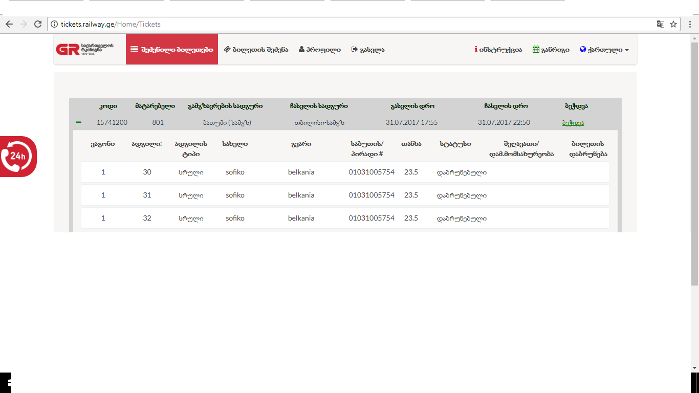Bookmark the page using the star icon

tap(673, 24)
